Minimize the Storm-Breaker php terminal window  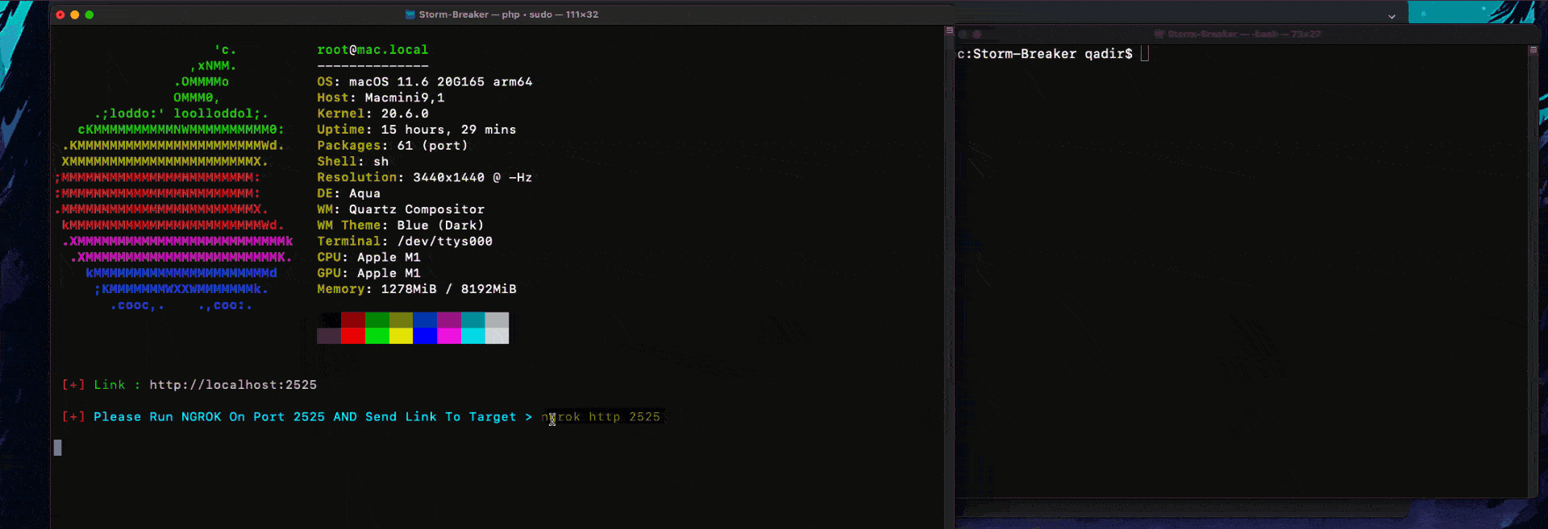coord(75,14)
